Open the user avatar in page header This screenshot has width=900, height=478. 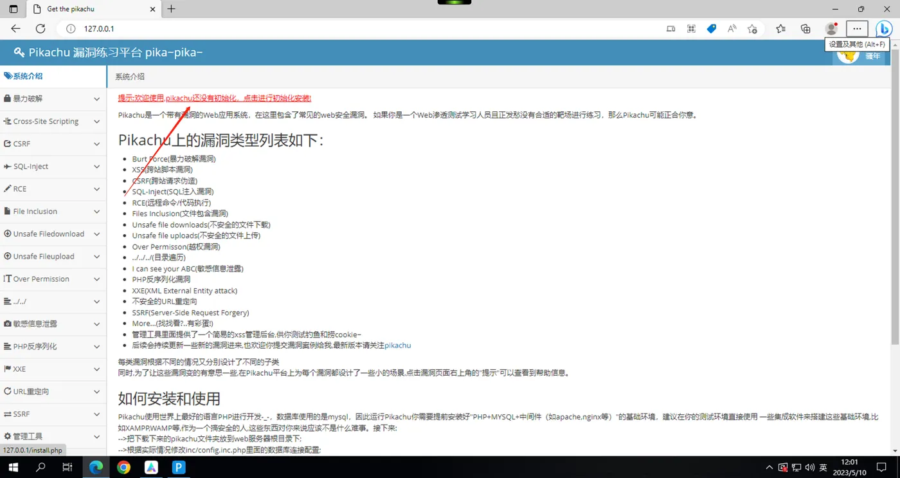click(x=848, y=55)
